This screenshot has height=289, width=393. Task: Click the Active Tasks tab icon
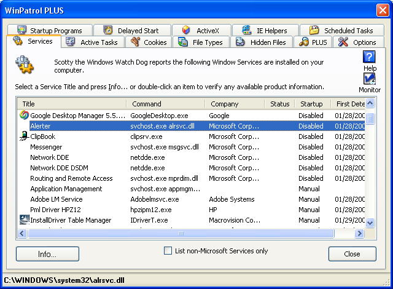[x=71, y=42]
